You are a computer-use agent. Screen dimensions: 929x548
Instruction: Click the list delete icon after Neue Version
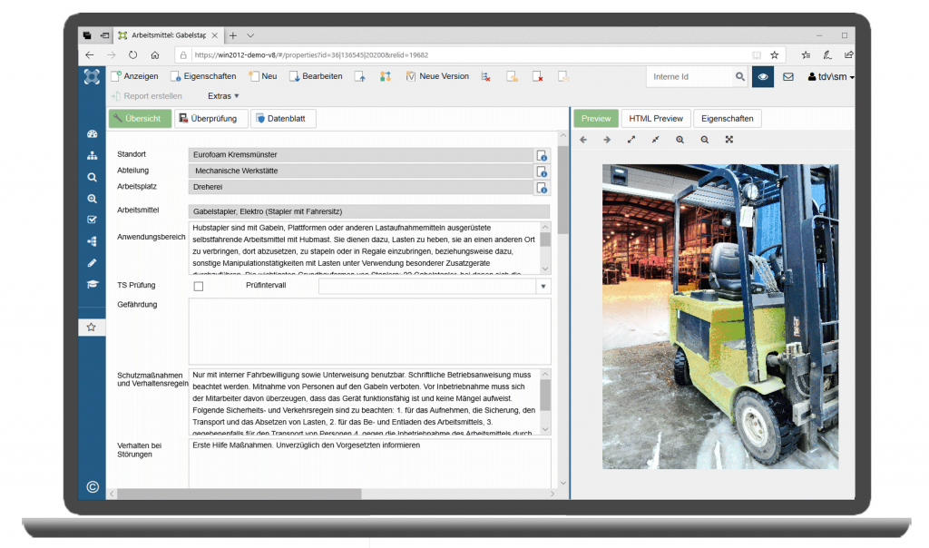[x=486, y=76]
